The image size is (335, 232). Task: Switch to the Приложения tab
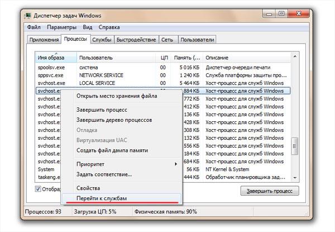(44, 40)
